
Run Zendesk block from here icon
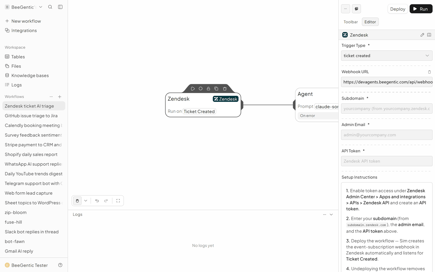click(x=193, y=89)
